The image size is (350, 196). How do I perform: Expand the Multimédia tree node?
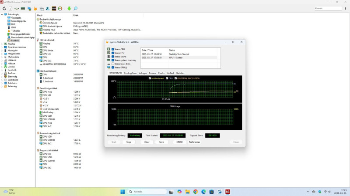[x=2, y=57]
